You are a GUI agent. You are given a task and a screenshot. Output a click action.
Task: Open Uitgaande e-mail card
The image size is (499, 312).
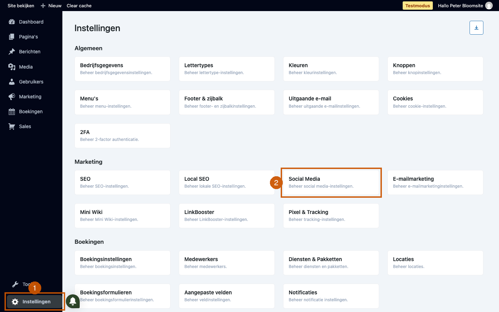point(331,102)
